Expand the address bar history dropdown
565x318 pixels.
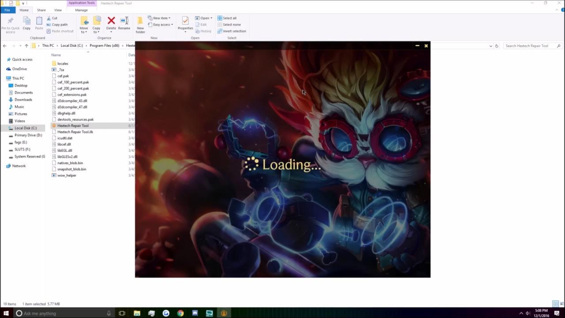(491, 46)
